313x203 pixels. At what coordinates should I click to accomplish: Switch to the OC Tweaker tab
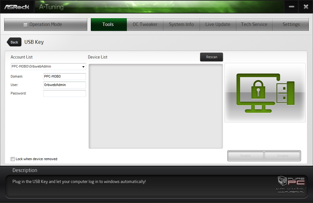pos(145,24)
